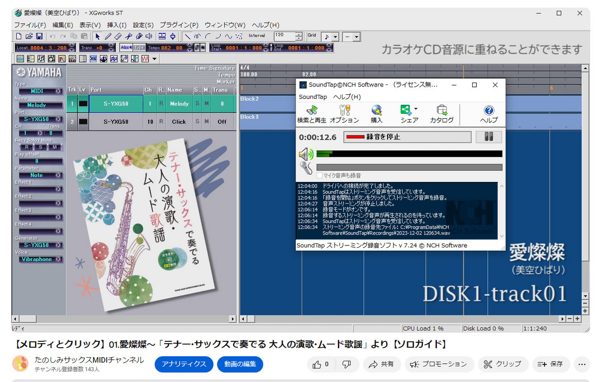The image size is (597, 382).
Task: Open the first window icon in bottom toolbar row
Action: (20, 58)
